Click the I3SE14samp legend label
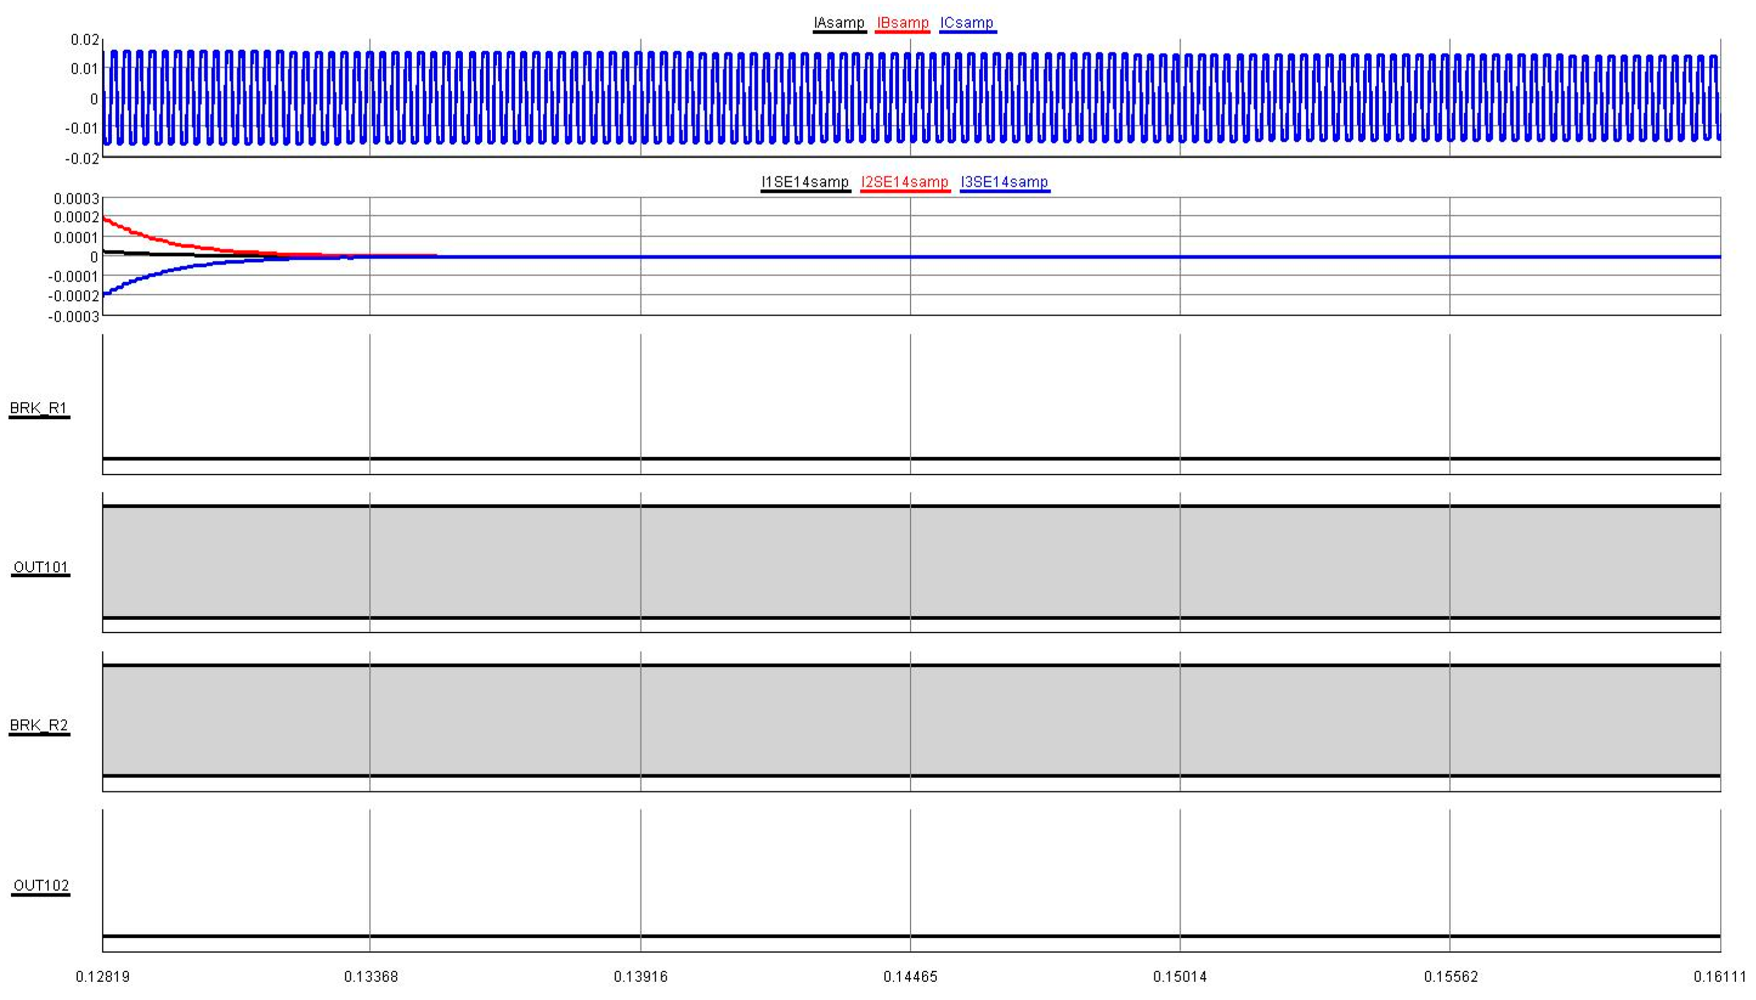 (1004, 182)
